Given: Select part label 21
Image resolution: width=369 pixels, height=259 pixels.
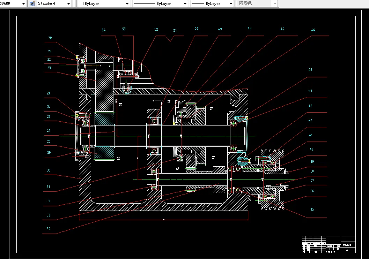Looking at the screenshot, I should [x=50, y=51].
